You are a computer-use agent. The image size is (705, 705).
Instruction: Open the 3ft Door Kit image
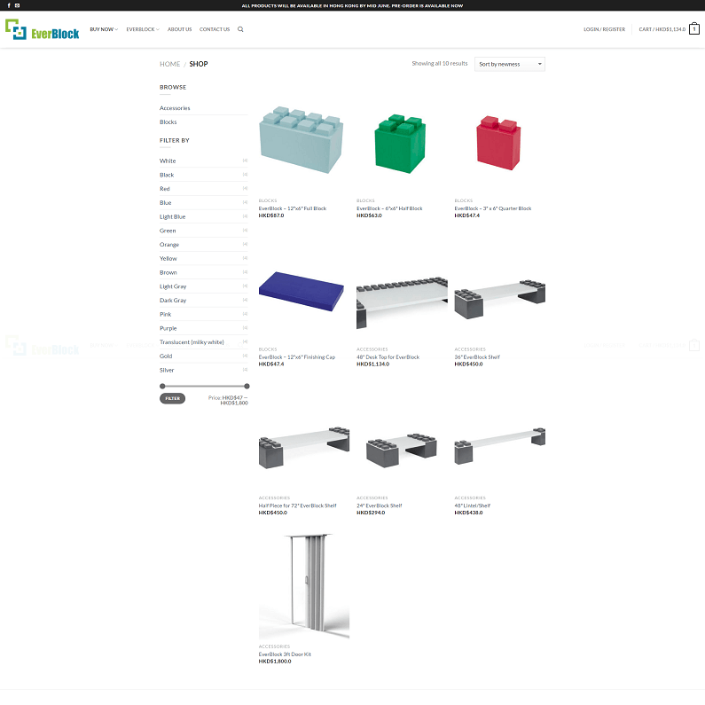click(304, 586)
